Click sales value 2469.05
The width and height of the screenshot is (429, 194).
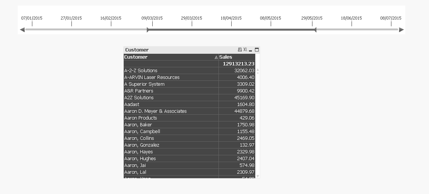click(237, 138)
